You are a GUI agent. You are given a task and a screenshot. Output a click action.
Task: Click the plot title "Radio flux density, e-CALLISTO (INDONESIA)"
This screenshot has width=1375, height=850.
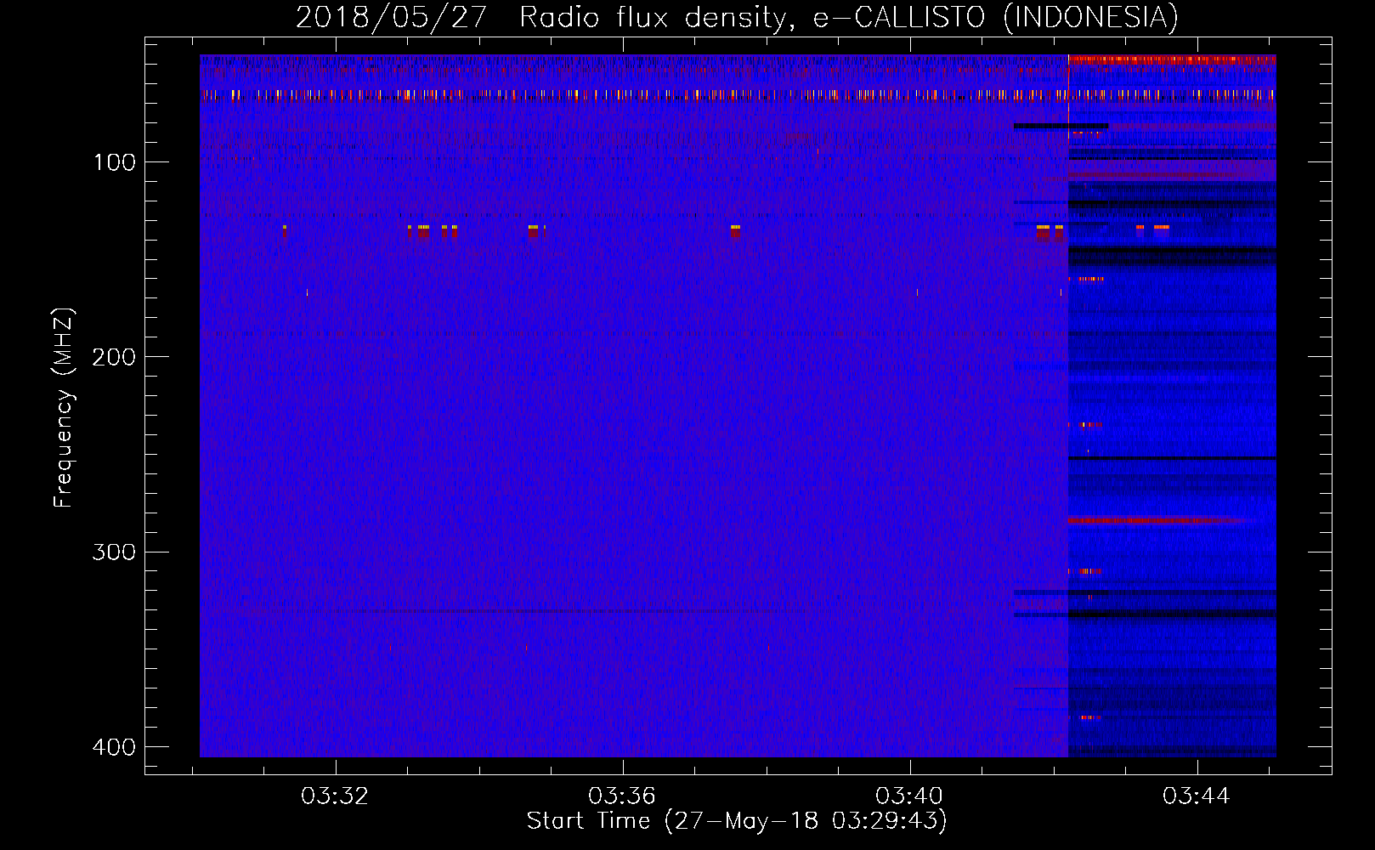coord(849,17)
